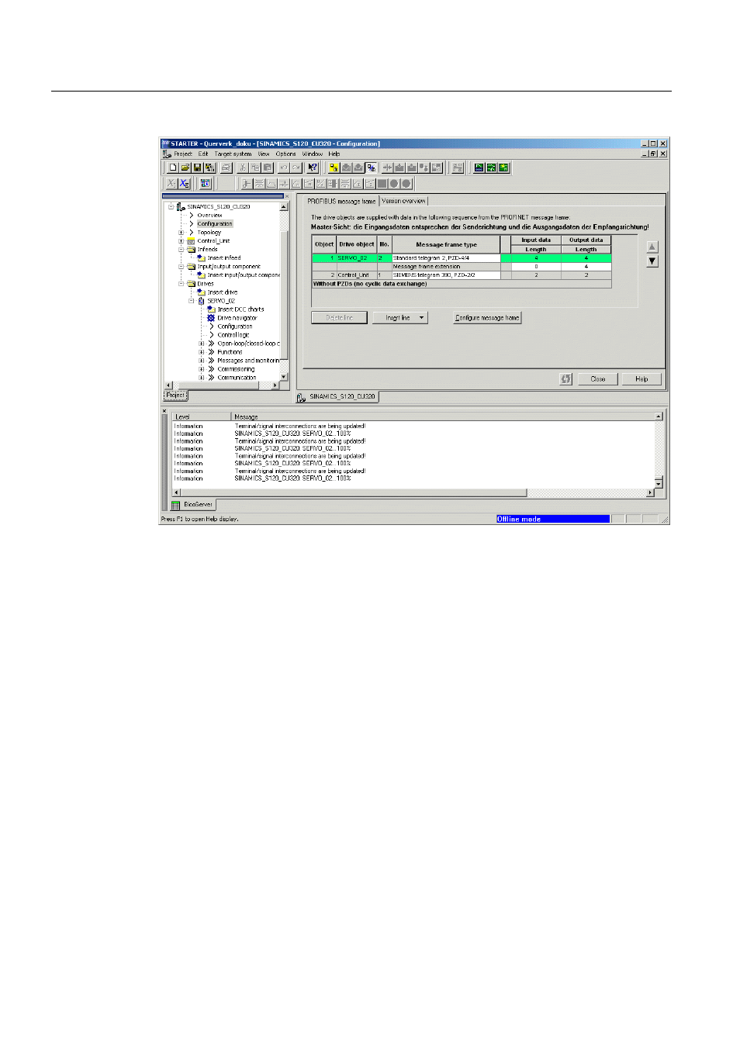This screenshot has height=1047, width=740.
Task: Click the Undo arrow icon
Action: tap(284, 168)
